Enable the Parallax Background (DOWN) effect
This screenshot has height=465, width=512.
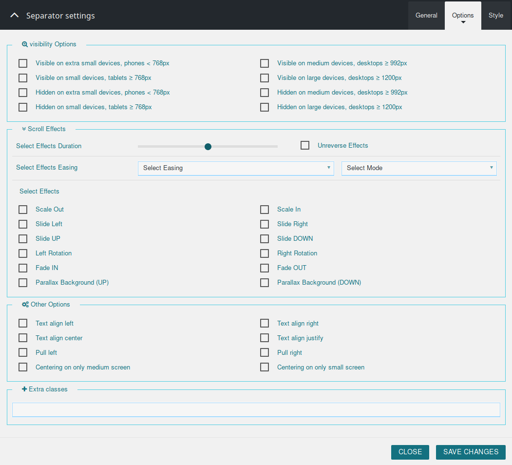265,282
